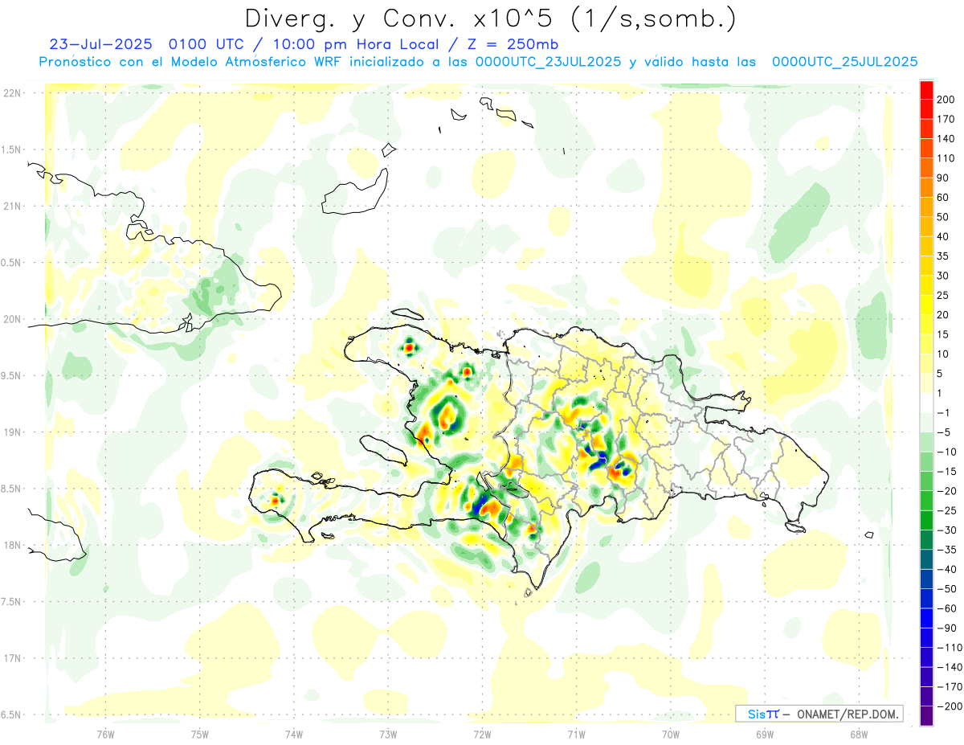Click the dark purple swatch below -200
Image resolution: width=964 pixels, height=745 pixels.
click(927, 716)
